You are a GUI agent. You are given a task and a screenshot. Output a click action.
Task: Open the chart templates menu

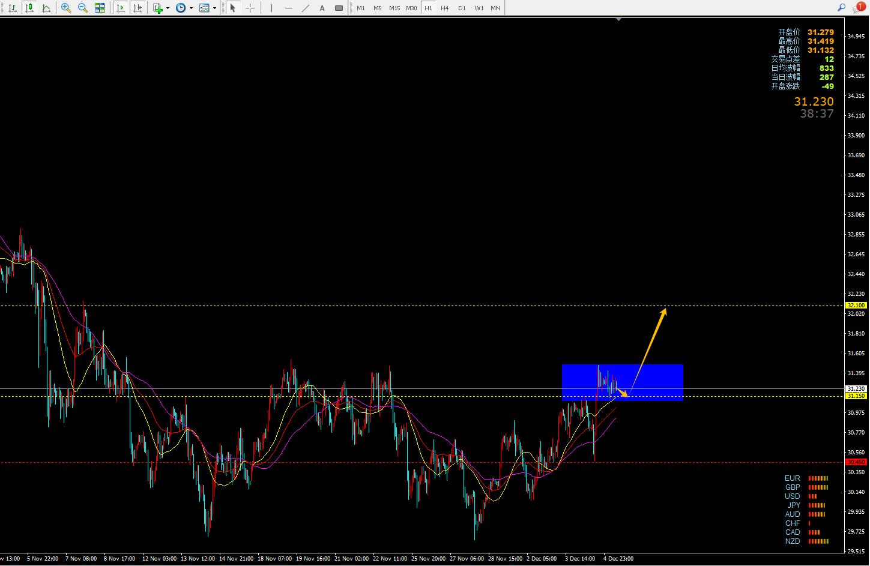tap(204, 8)
